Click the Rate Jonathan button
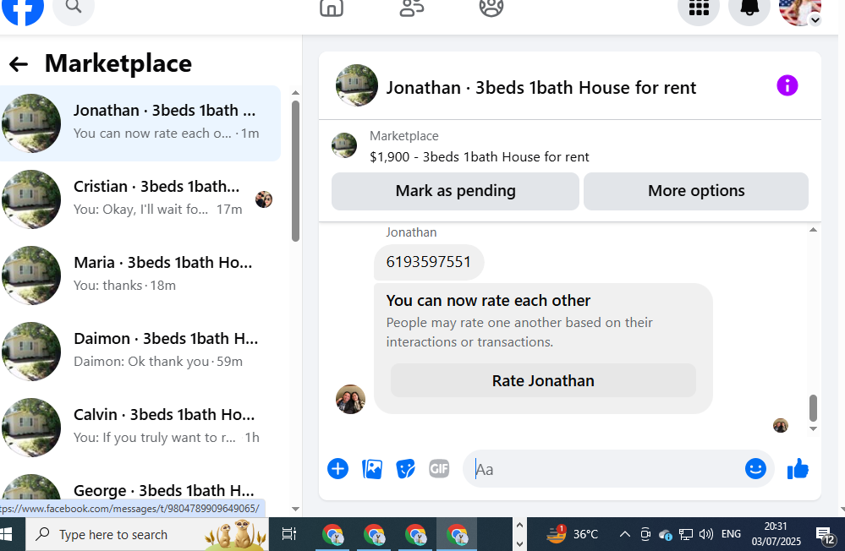This screenshot has width=845, height=551. [x=543, y=381]
